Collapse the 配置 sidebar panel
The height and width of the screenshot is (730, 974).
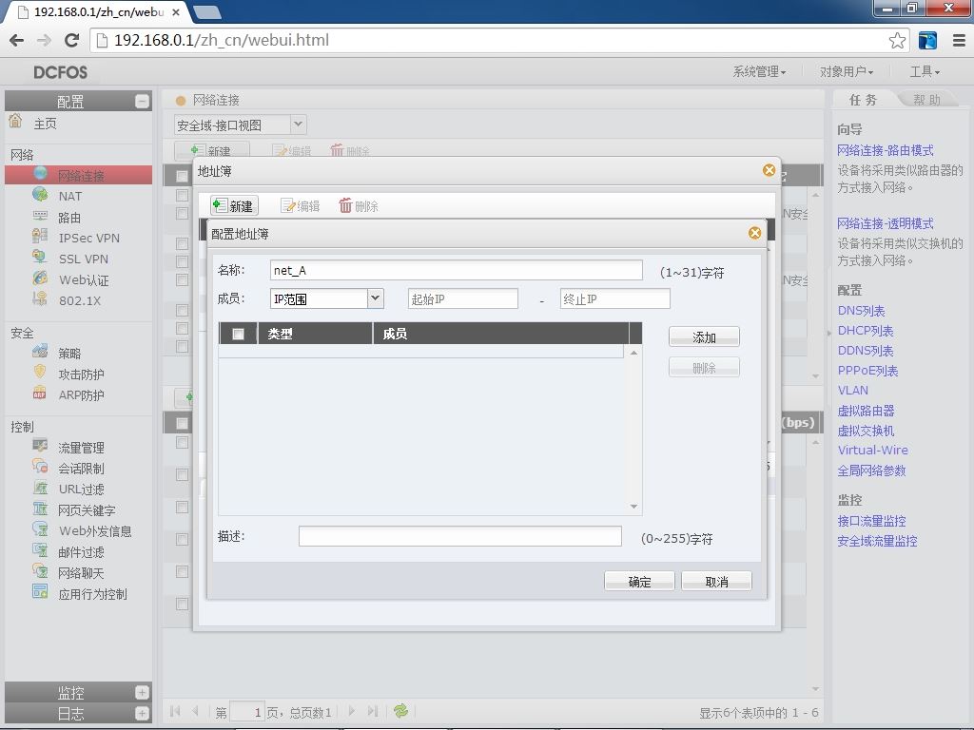click(142, 101)
